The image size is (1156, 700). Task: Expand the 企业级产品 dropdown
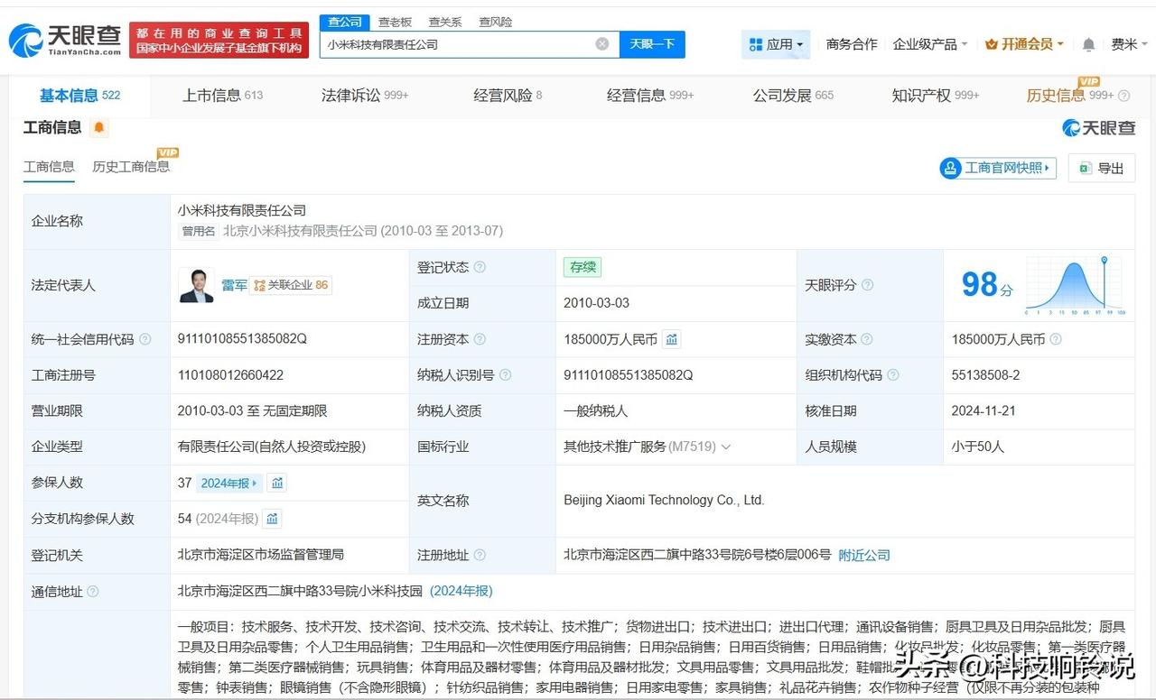click(x=930, y=44)
